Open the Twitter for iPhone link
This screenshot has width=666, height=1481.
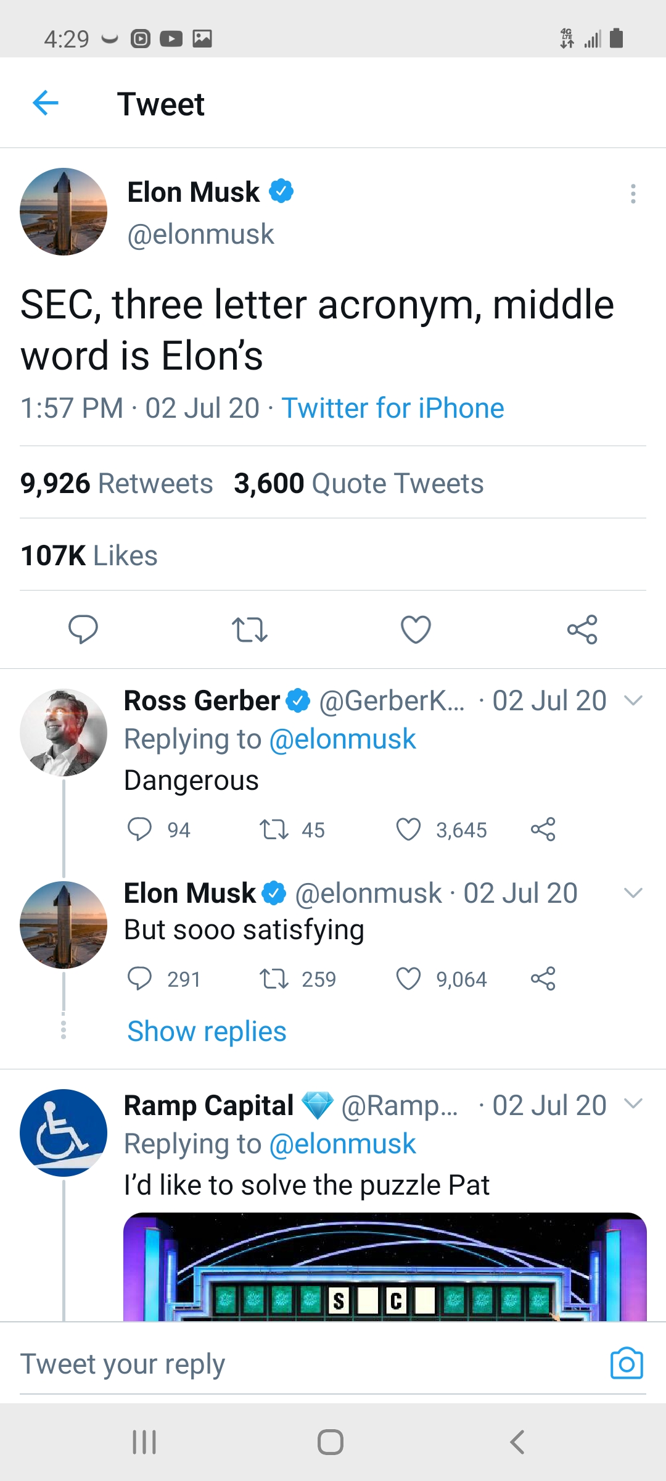pos(393,409)
